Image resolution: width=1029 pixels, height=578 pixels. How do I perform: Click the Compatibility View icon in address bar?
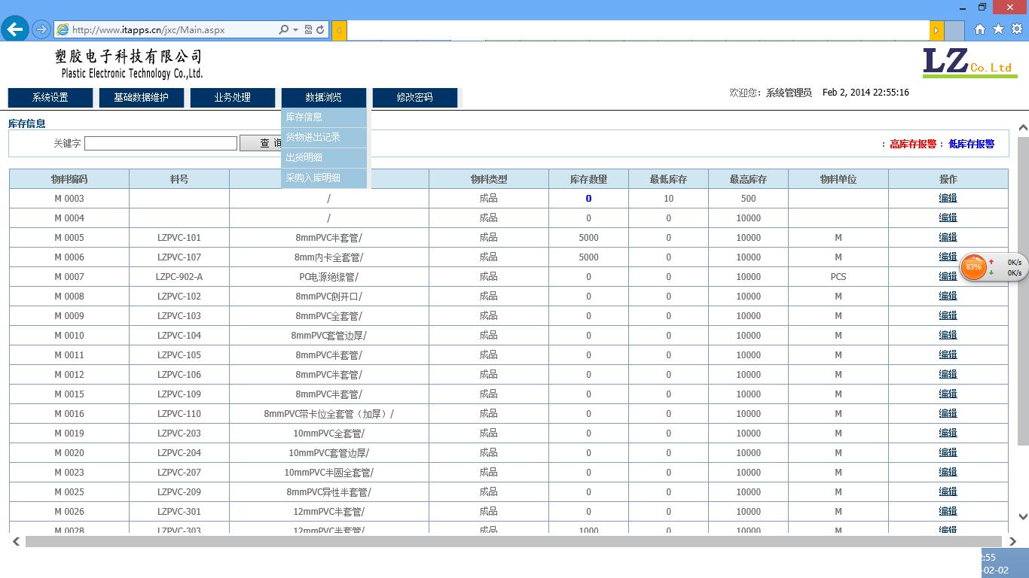point(308,29)
